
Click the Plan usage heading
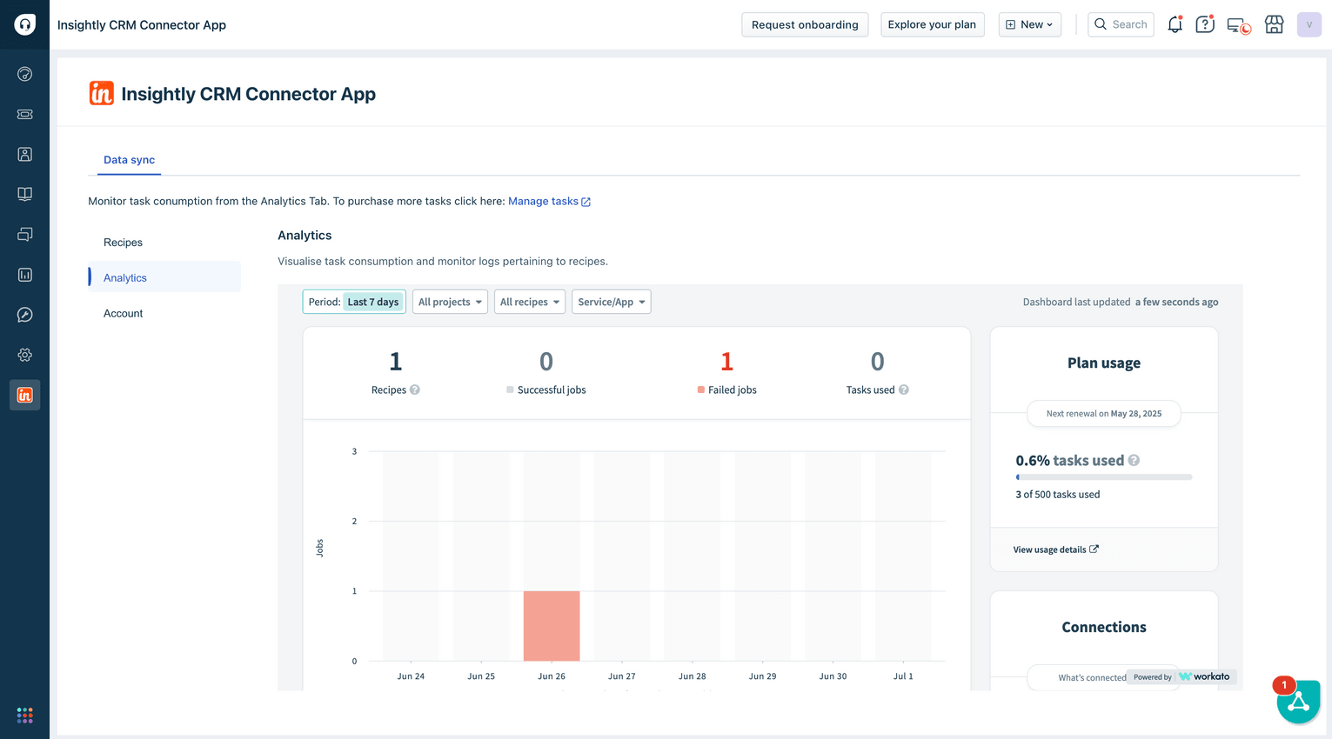point(1103,363)
